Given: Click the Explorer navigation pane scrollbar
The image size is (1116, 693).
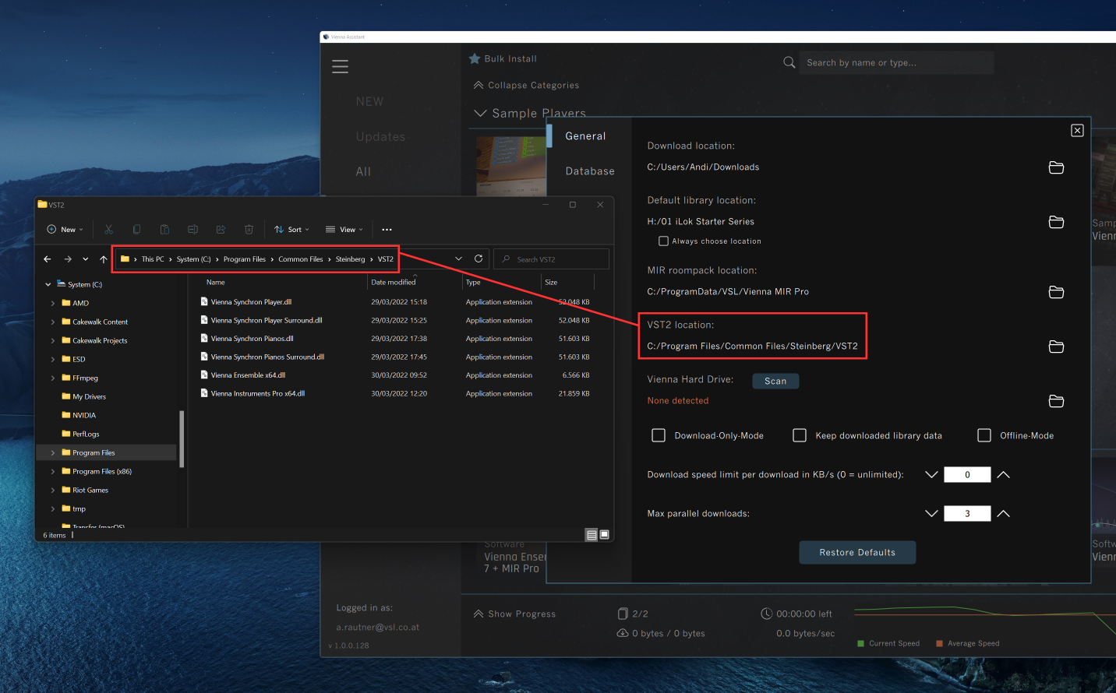Looking at the screenshot, I should (x=182, y=438).
